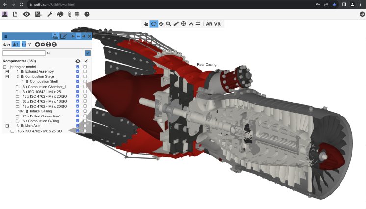Open the 6 x Combustion C-Ring folder
The image size is (366, 209).
pos(18,121)
